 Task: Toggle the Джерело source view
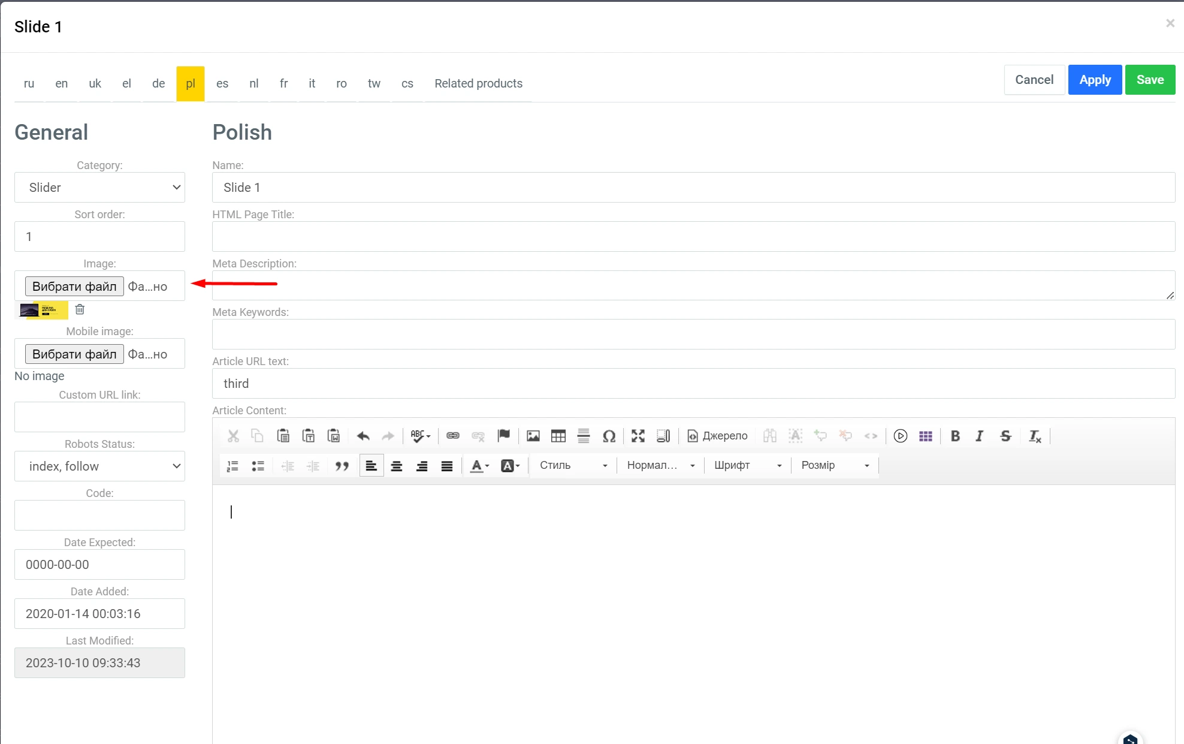(x=717, y=436)
